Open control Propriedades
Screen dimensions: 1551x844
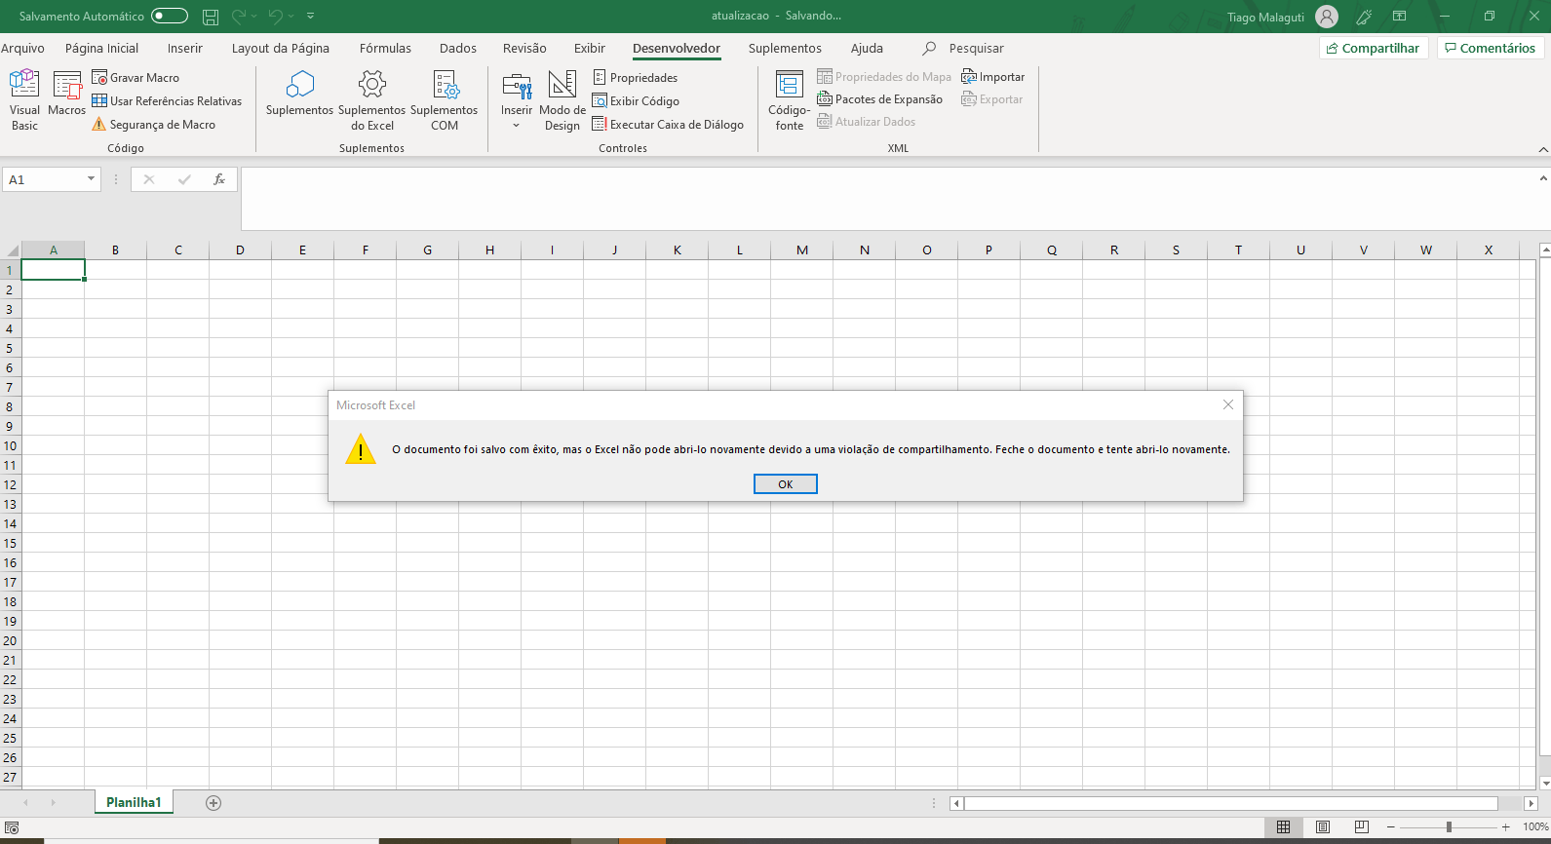point(635,77)
